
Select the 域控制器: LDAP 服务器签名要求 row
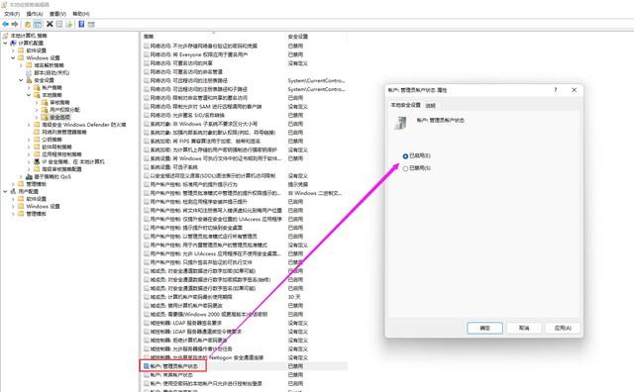(x=245, y=323)
